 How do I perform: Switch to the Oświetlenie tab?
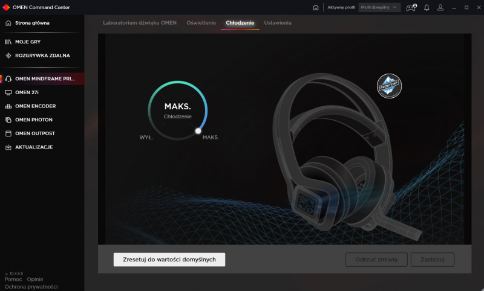201,23
